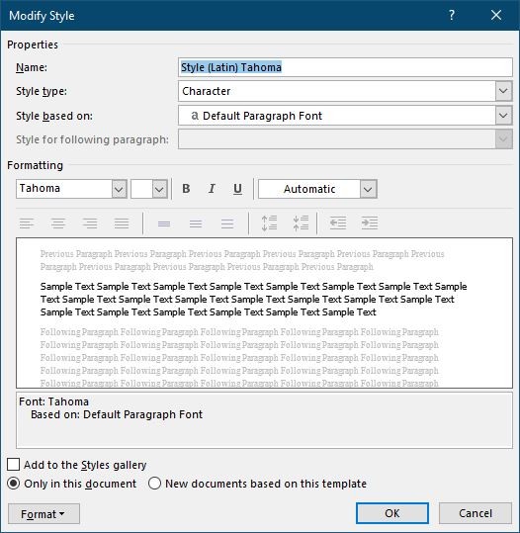Click the increase paragraph spacing icon
This screenshot has width=520, height=533.
pyautogui.click(x=269, y=223)
